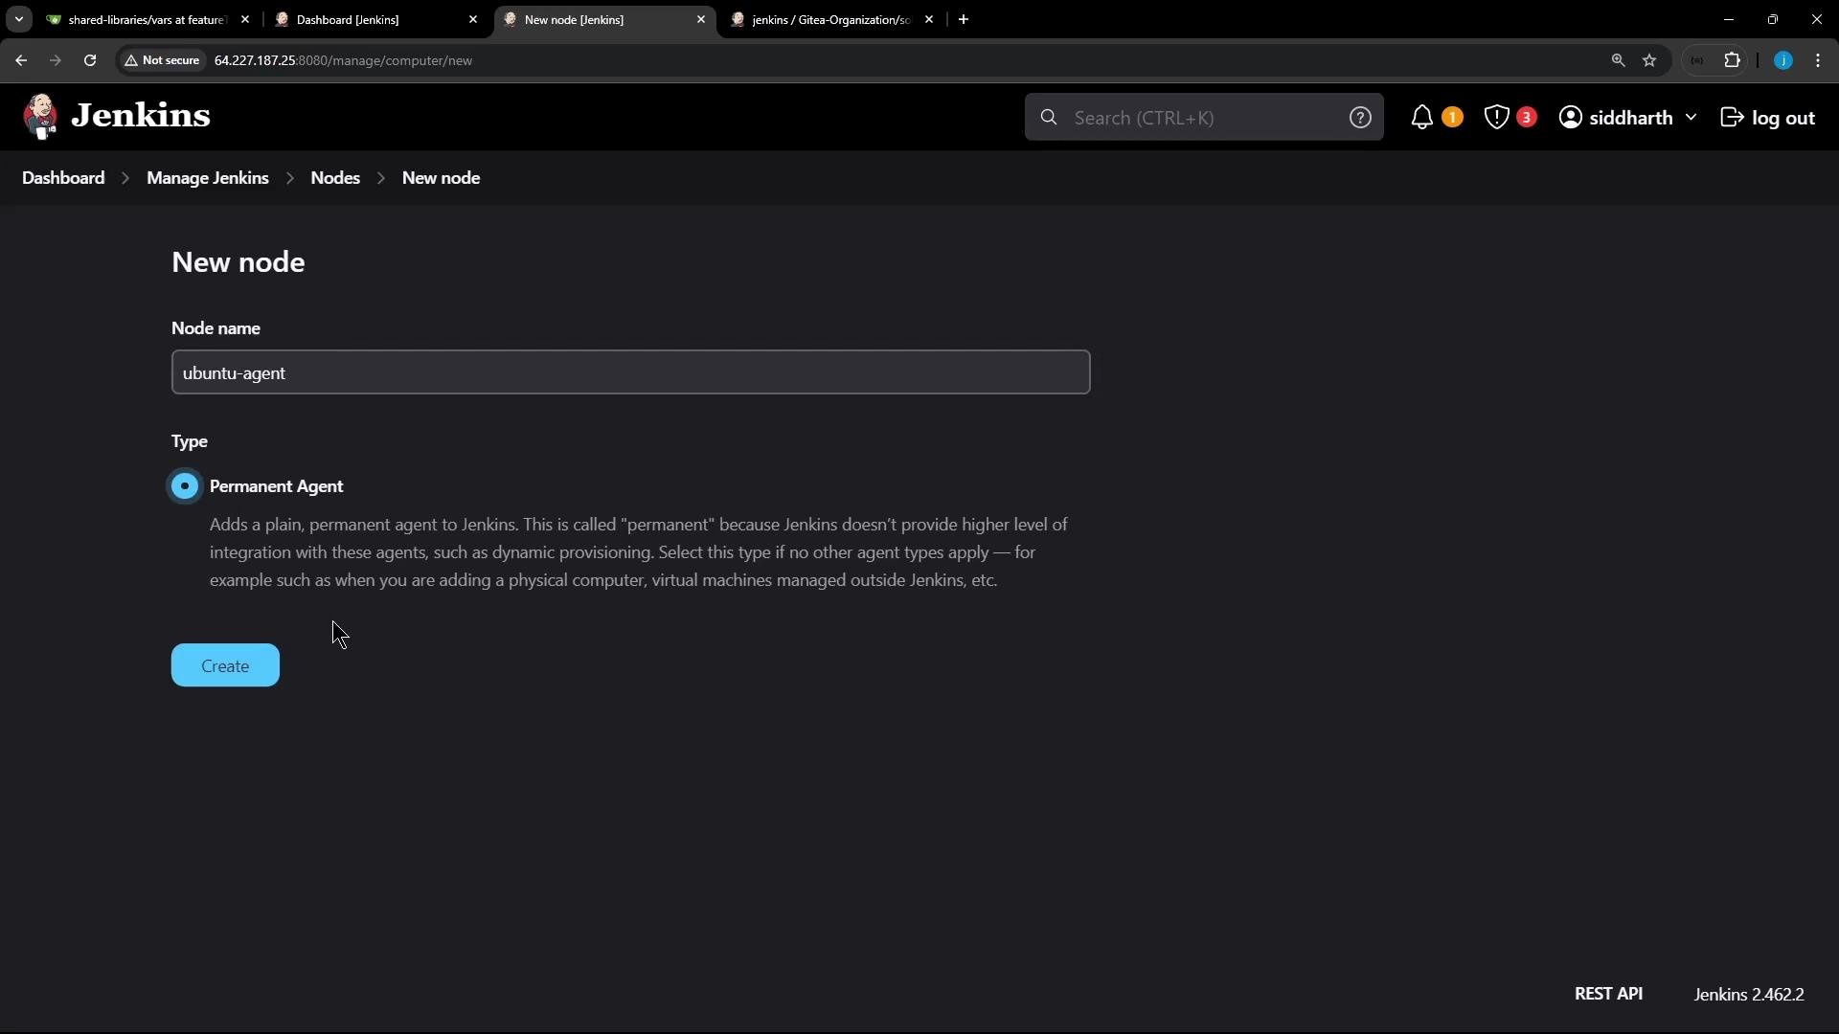Expand chevron after Manage Jenkins breadcrumb
This screenshot has width=1839, height=1034.
pos(289,178)
